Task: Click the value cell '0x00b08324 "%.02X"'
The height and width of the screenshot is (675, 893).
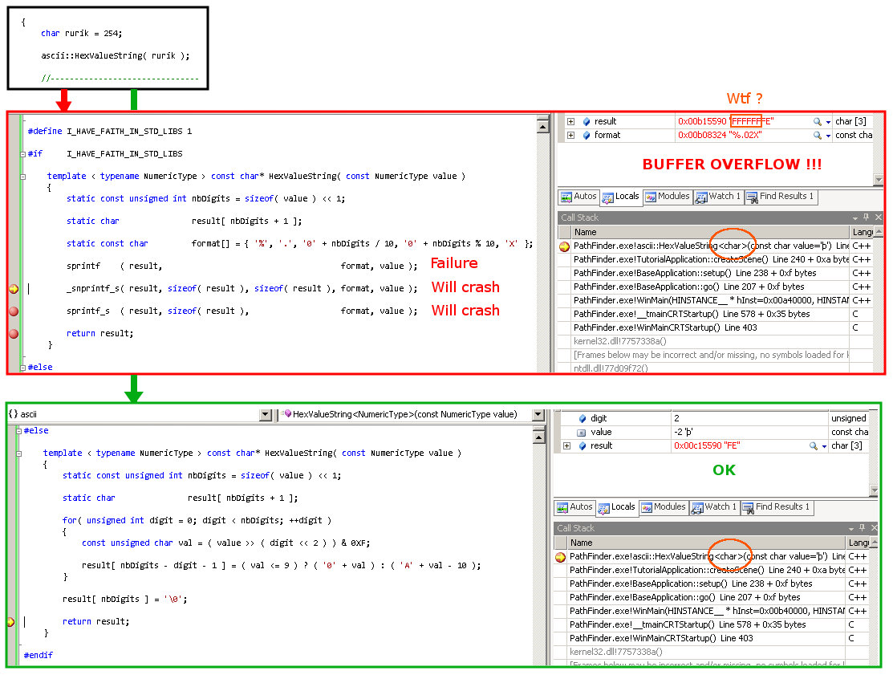Action: [x=753, y=136]
